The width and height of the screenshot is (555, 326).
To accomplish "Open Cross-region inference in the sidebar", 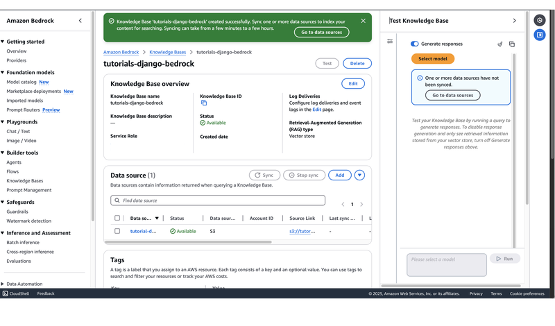I will tap(30, 252).
